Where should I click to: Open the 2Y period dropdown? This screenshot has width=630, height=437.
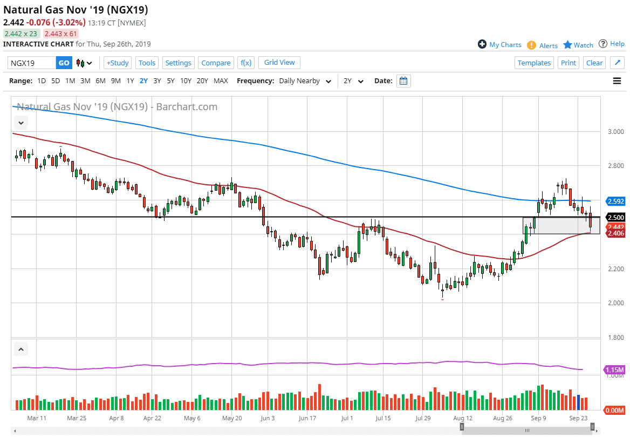pos(354,81)
